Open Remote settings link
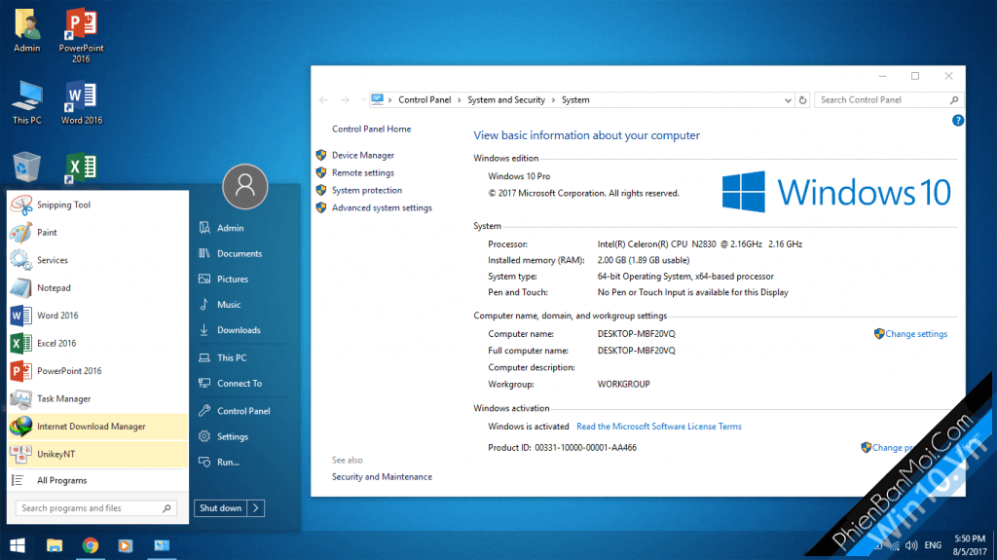Image resolution: width=997 pixels, height=560 pixels. tap(362, 172)
